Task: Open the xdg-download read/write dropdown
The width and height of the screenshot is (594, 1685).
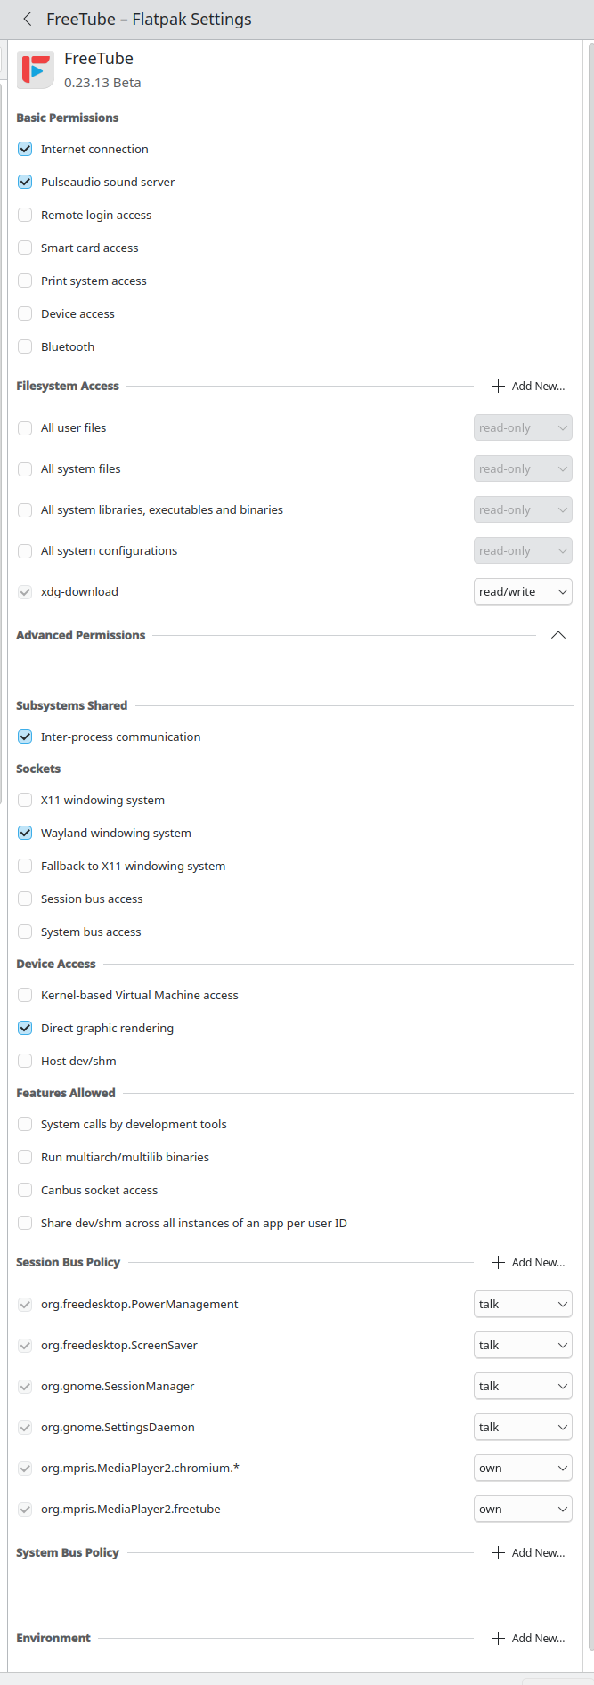Action: (523, 591)
